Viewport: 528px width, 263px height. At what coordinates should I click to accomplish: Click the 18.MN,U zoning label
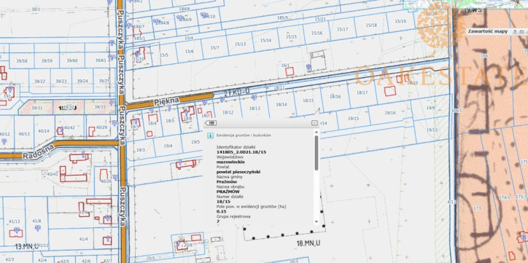tap(308, 243)
